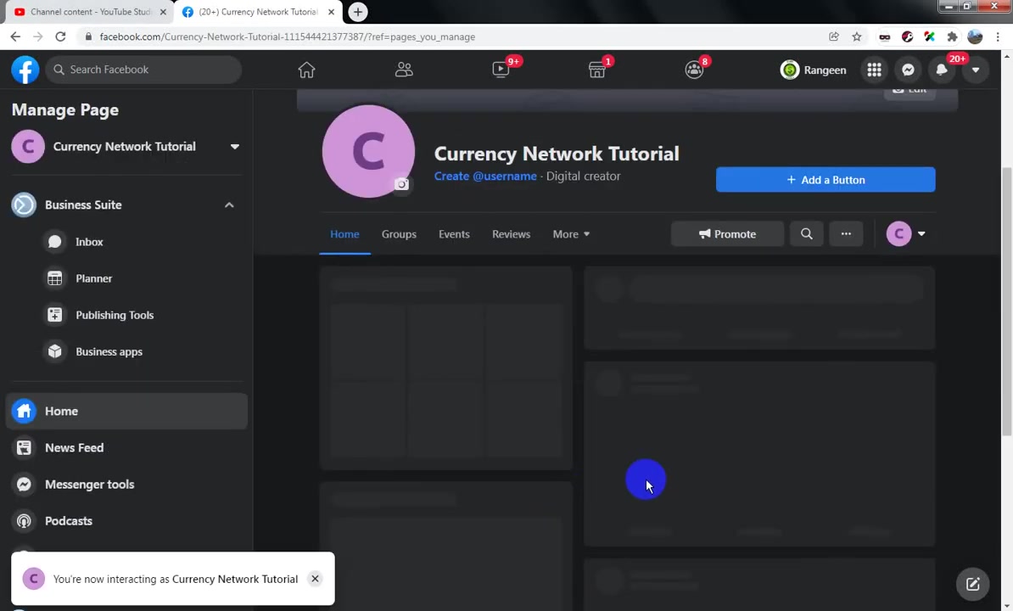This screenshot has height=611, width=1013.
Task: Switch to the Reviews tab
Action: (x=511, y=234)
